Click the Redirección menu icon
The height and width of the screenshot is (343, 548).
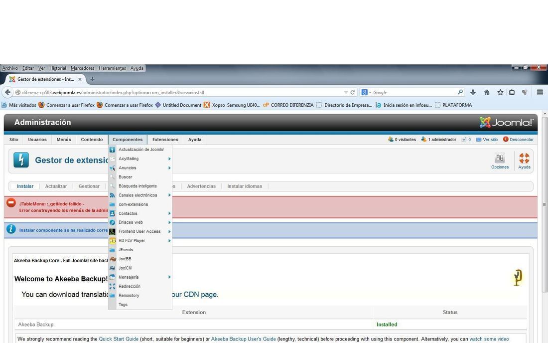click(112, 286)
